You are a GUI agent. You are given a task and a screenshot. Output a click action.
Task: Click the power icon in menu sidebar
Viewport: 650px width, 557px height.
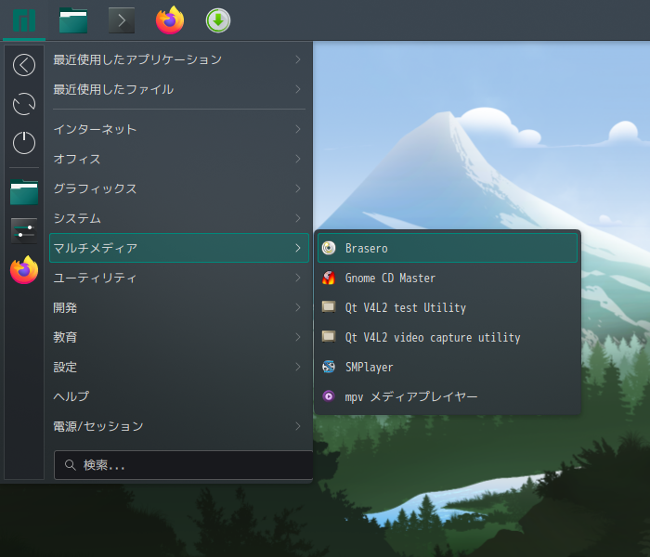[24, 143]
